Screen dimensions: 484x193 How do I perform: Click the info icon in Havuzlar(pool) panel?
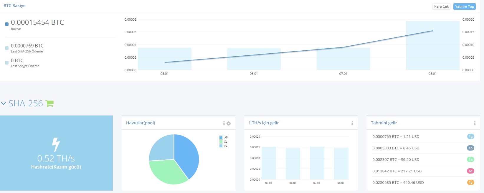coord(224,123)
